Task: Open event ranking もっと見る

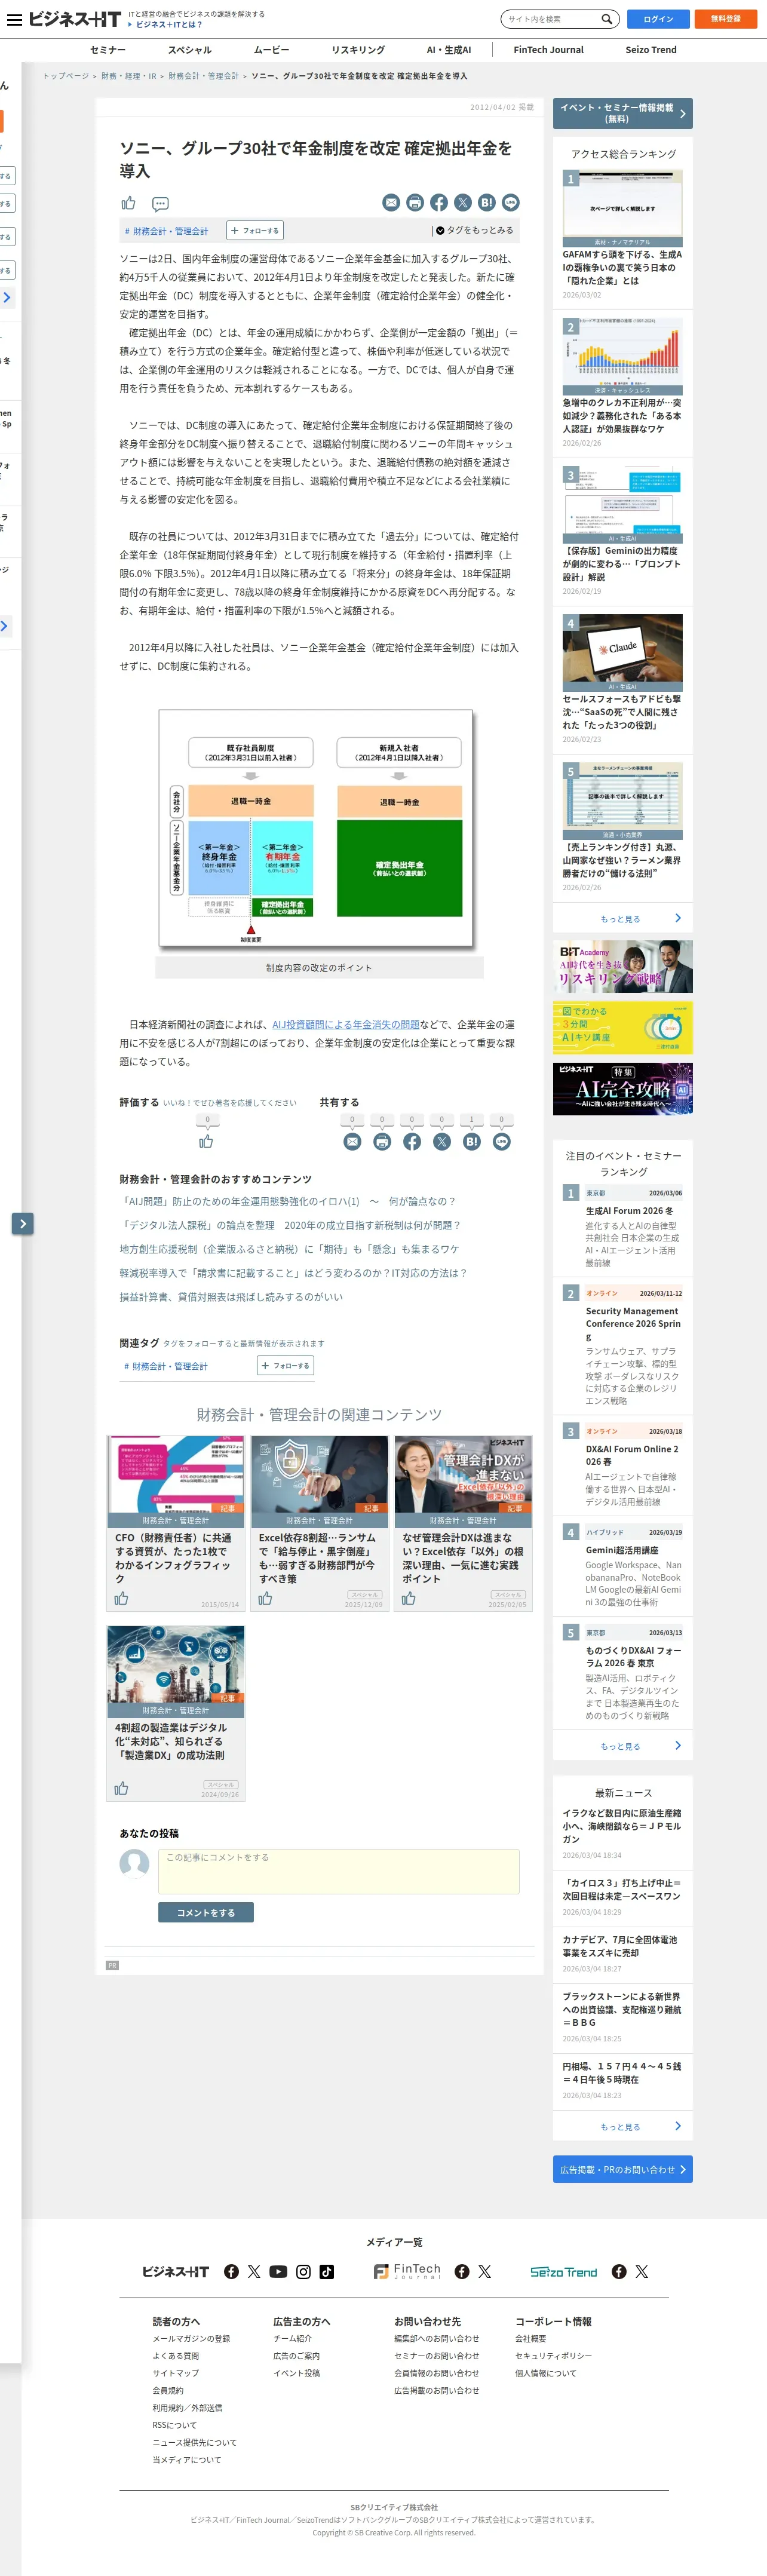Action: [622, 1746]
